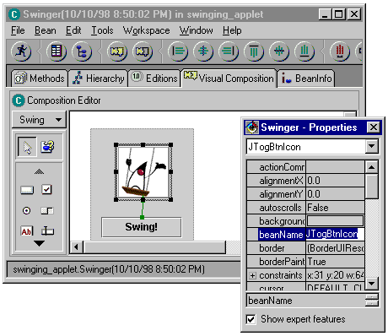Pick the JRadioButton bean from the palette

point(27,210)
